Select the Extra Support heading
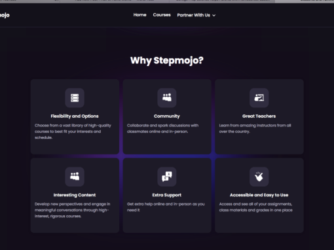Viewport: 334px width, 250px height. pos(167,195)
